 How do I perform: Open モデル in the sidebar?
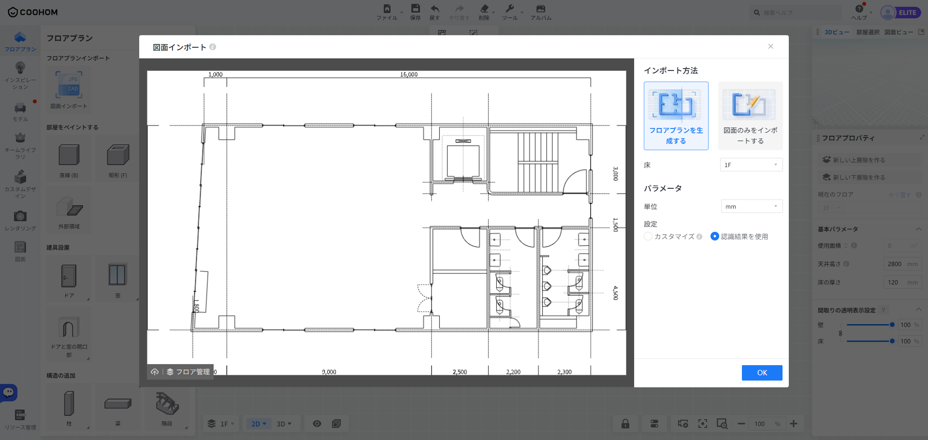20,112
